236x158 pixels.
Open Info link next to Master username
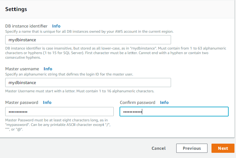tap(48, 69)
